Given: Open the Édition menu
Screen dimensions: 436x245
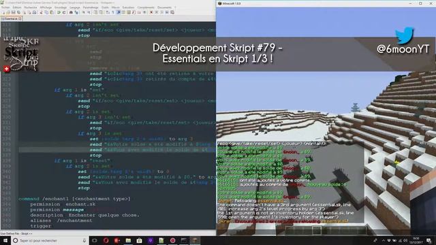Looking at the screenshot, I should (17, 7).
